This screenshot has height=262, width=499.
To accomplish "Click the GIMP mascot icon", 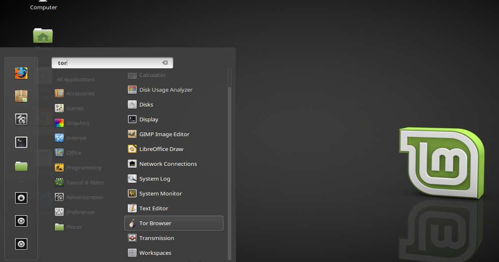I will pyautogui.click(x=132, y=134).
